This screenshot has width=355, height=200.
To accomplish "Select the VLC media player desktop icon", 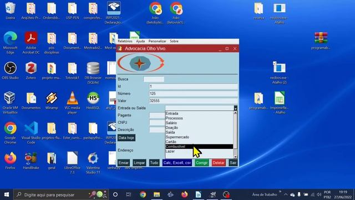I will 72,102.
